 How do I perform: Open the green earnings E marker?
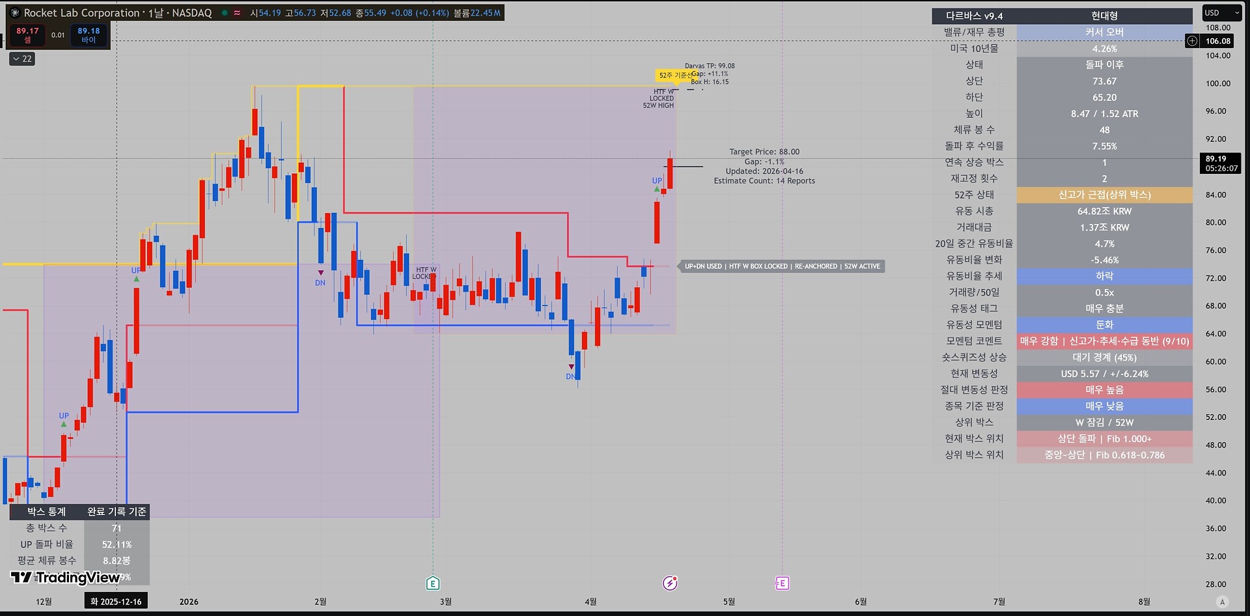pyautogui.click(x=433, y=583)
